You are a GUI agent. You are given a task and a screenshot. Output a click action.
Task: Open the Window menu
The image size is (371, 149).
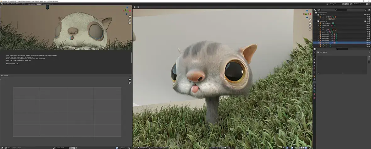(19, 4)
